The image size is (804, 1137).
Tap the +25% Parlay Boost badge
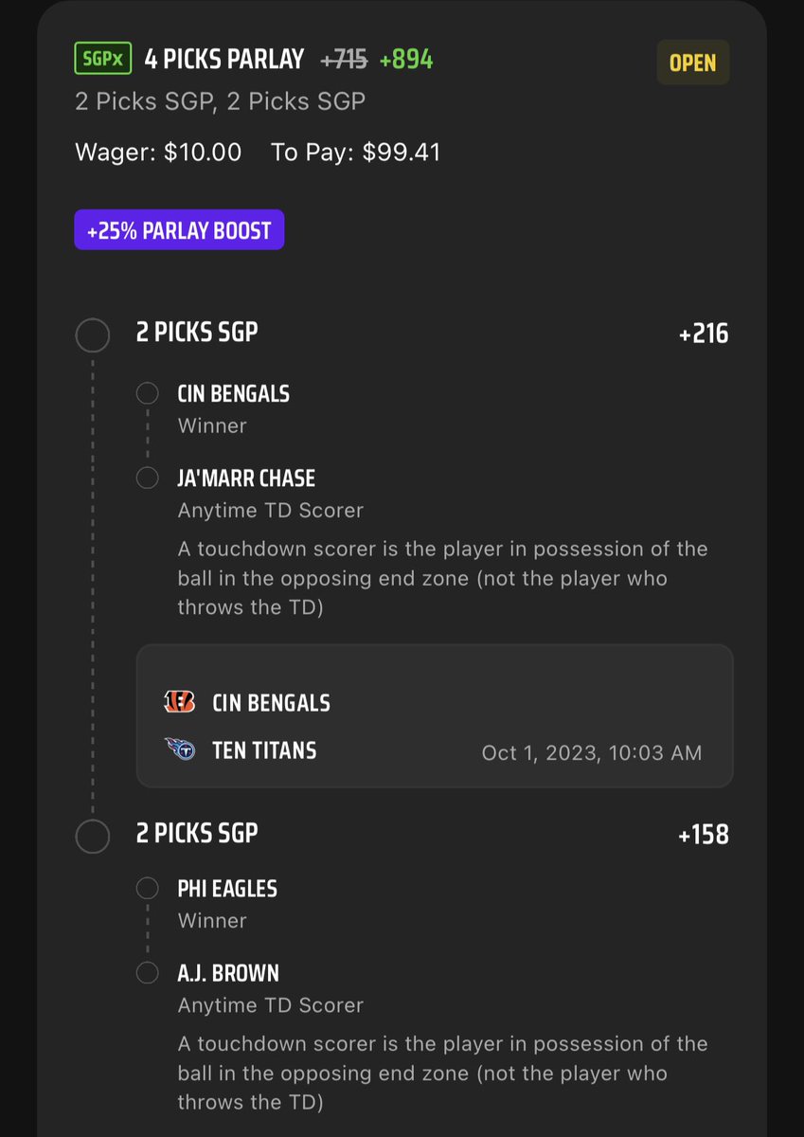pyautogui.click(x=179, y=230)
